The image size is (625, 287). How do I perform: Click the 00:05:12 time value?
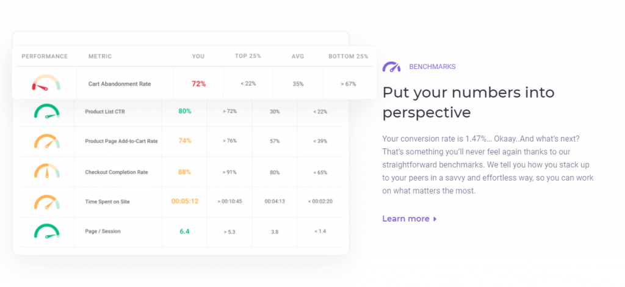pyautogui.click(x=184, y=202)
